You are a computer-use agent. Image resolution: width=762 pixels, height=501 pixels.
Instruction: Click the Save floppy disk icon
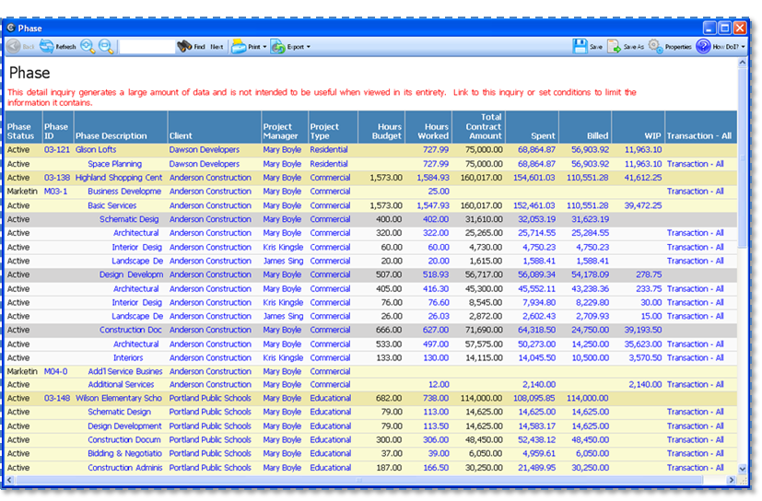pos(580,46)
